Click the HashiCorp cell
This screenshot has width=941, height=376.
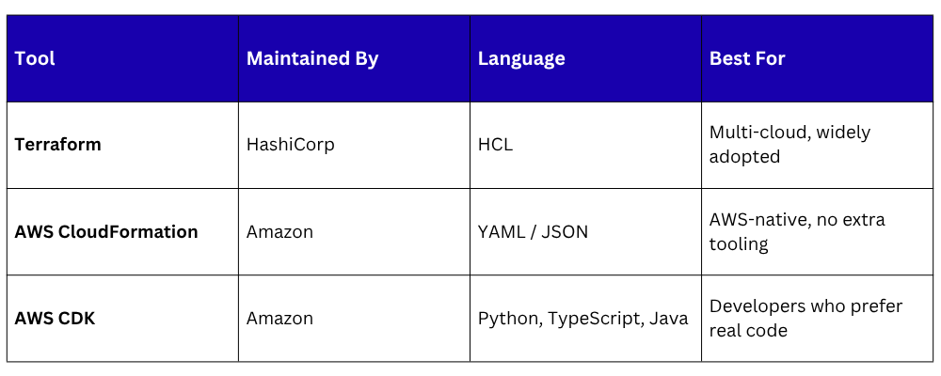(x=354, y=145)
